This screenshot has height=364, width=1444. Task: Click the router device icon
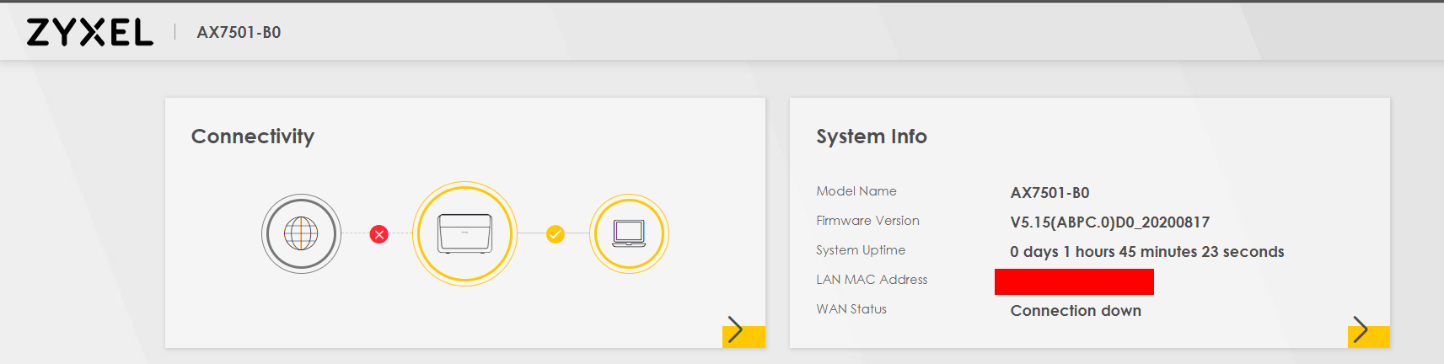464,233
